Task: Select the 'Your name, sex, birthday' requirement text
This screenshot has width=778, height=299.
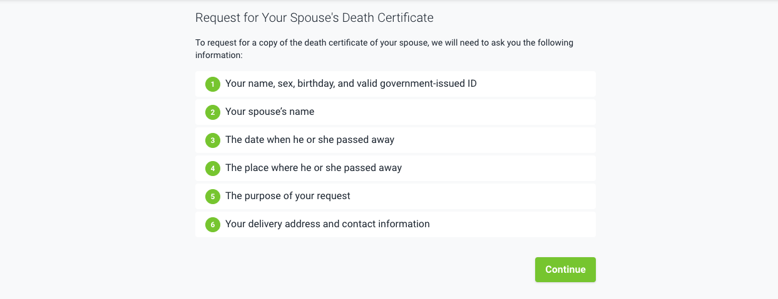Action: (x=351, y=84)
